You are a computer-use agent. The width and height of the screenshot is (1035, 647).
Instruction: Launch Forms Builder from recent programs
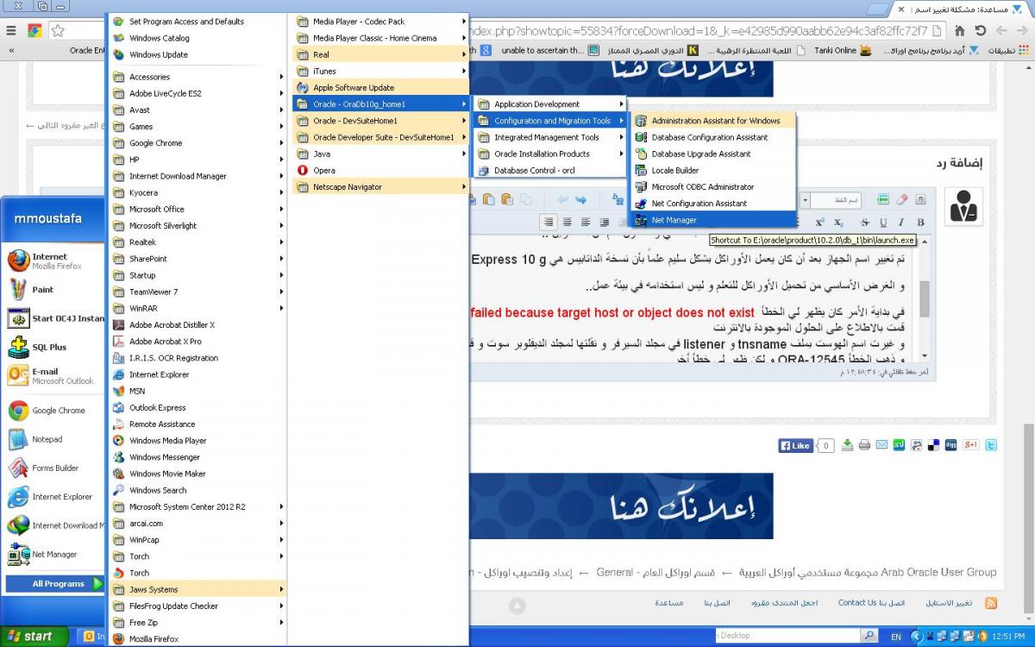(55, 468)
